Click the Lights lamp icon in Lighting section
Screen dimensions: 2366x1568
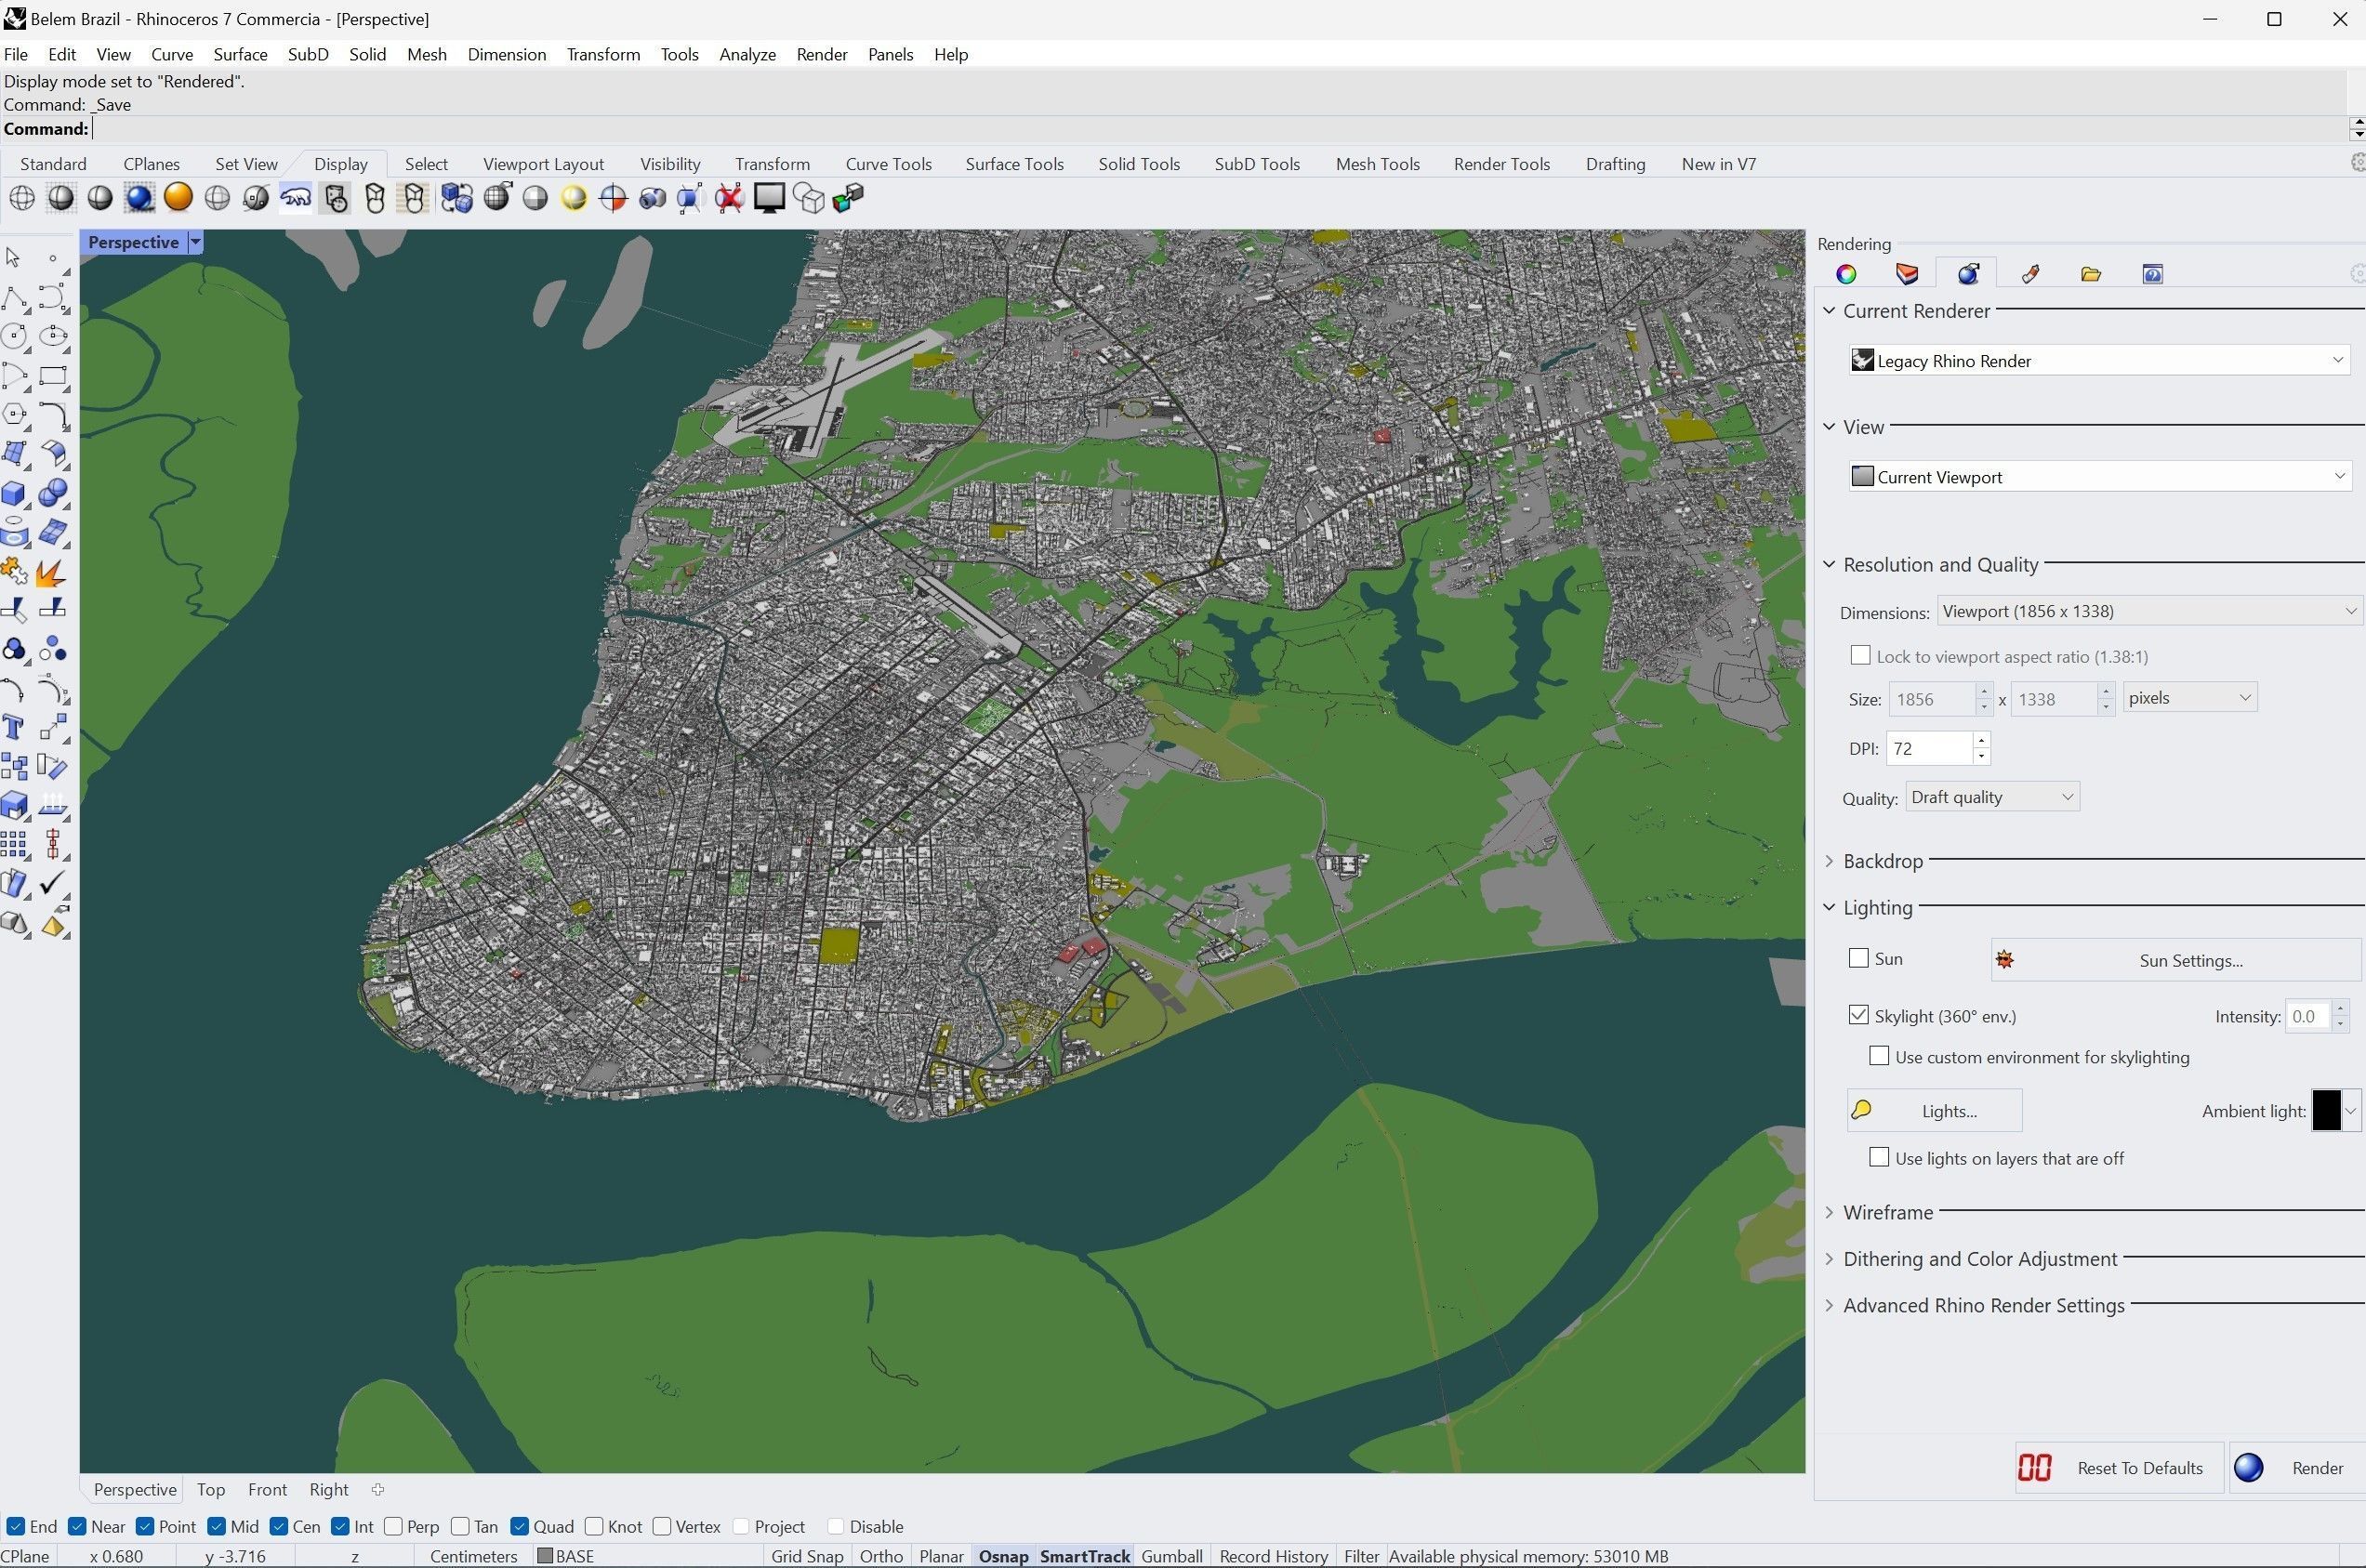coord(1861,1110)
